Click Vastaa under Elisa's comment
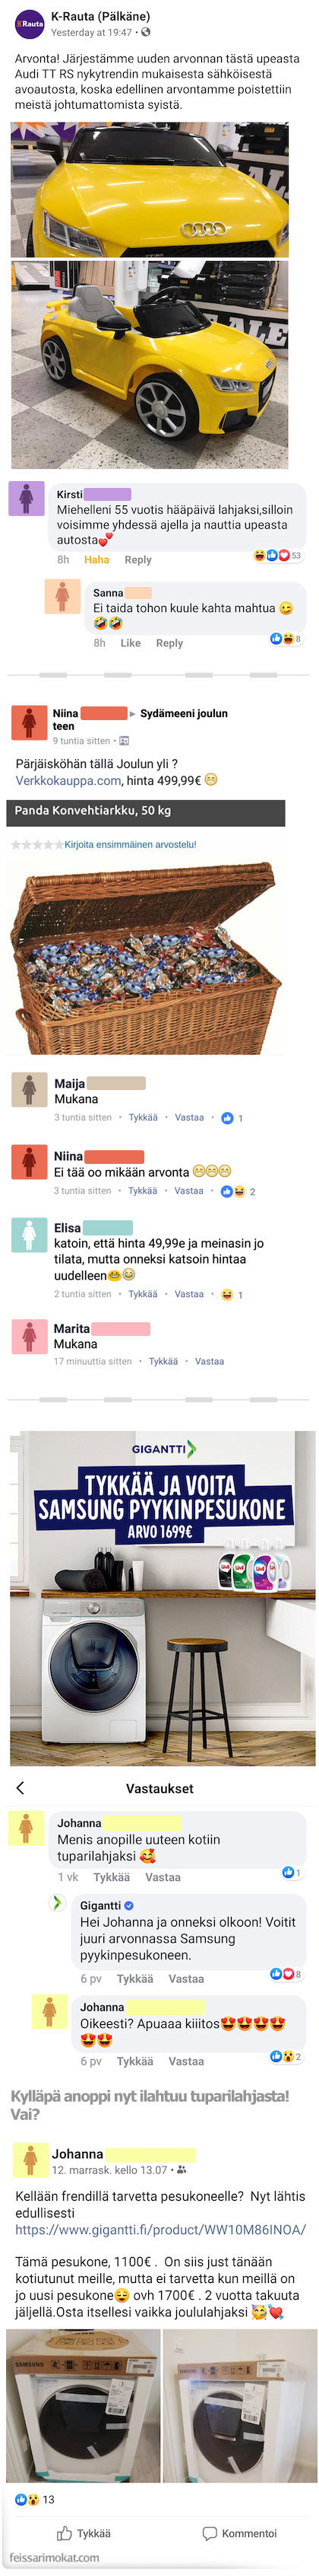Screen dimensions: 319x2576 [188, 1293]
